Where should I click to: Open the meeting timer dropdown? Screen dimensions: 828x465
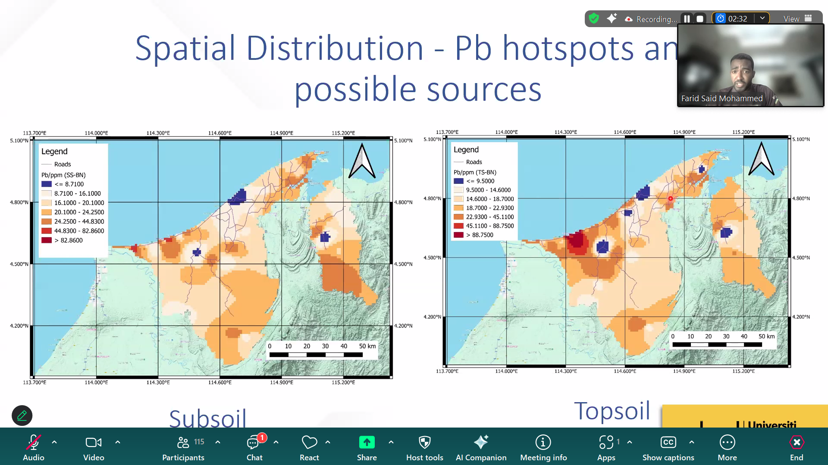click(x=762, y=19)
